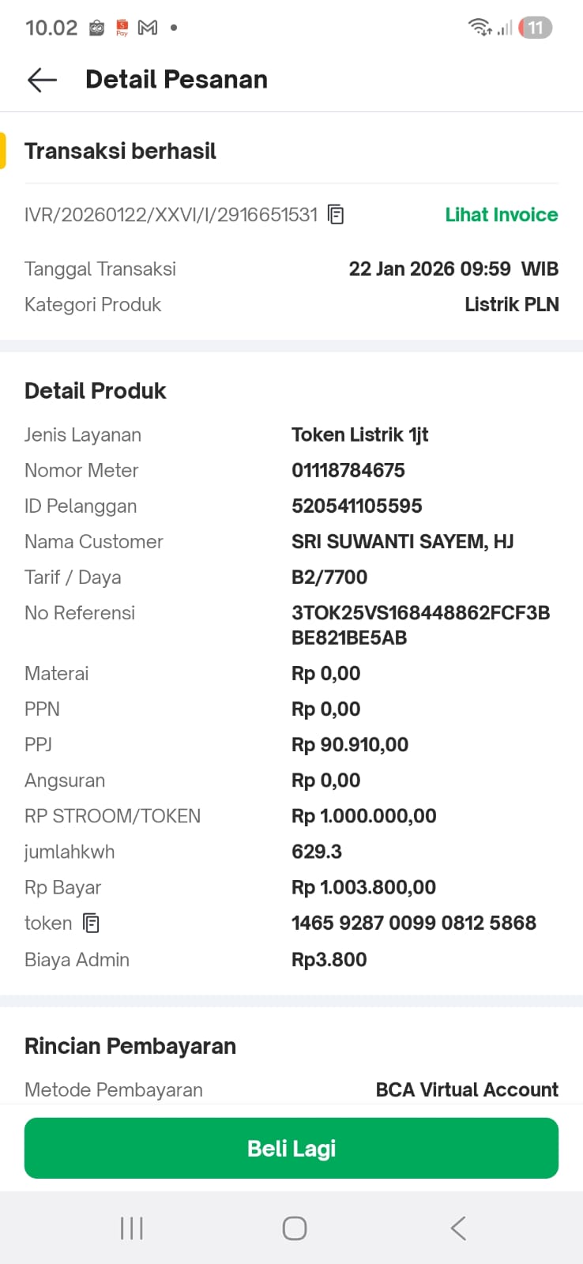Tap the Rp Bayar amount Rp 1.003.800,00
583x1264 pixels.
(363, 887)
